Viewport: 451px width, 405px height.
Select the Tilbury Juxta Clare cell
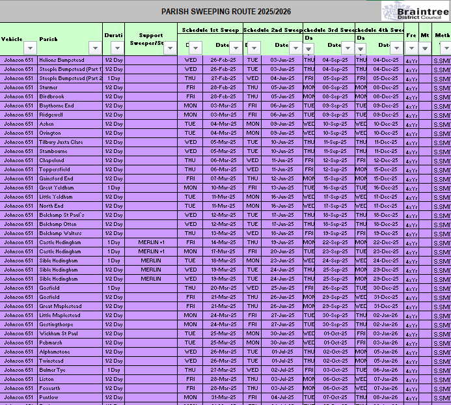click(x=70, y=142)
